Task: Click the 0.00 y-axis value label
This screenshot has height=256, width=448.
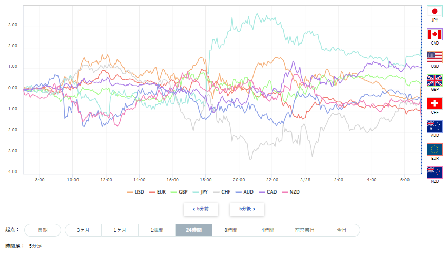Action: (12, 88)
